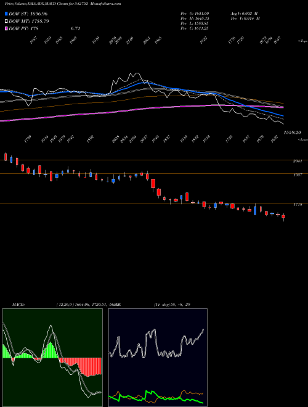Click the 1559.20 current price label
308x407 pixels.
click(292, 133)
